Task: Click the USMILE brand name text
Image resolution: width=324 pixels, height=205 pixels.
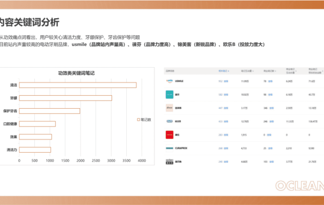Action: click(179, 81)
